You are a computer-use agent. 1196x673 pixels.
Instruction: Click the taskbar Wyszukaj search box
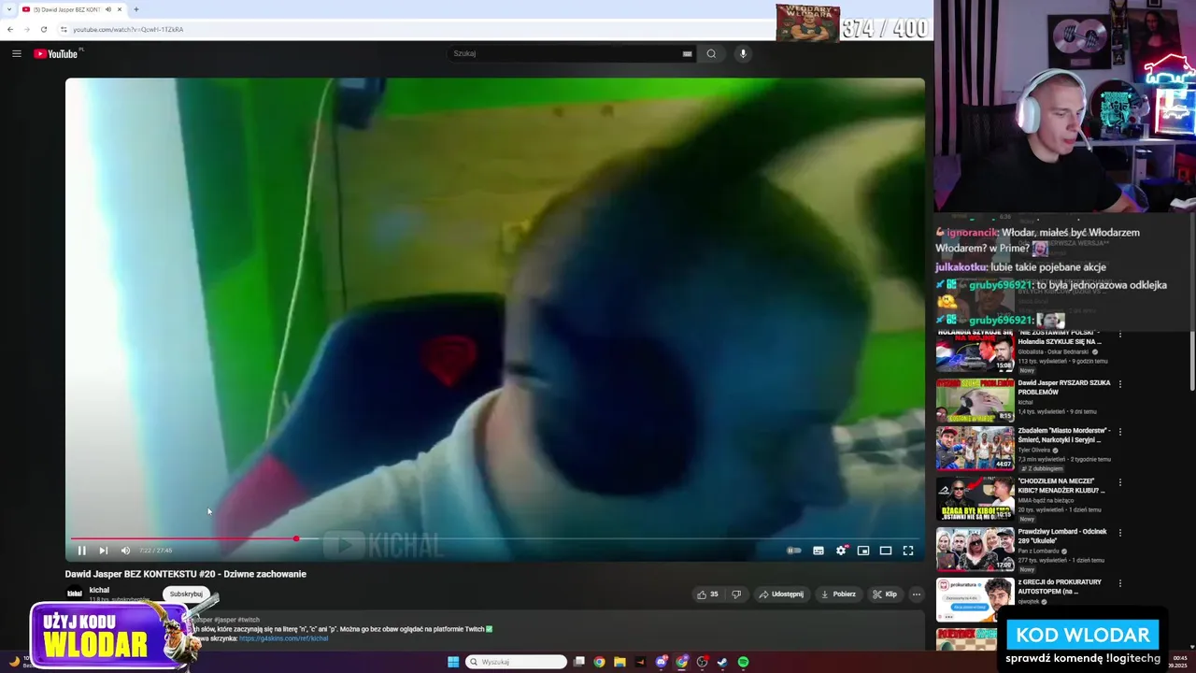pyautogui.click(x=516, y=662)
